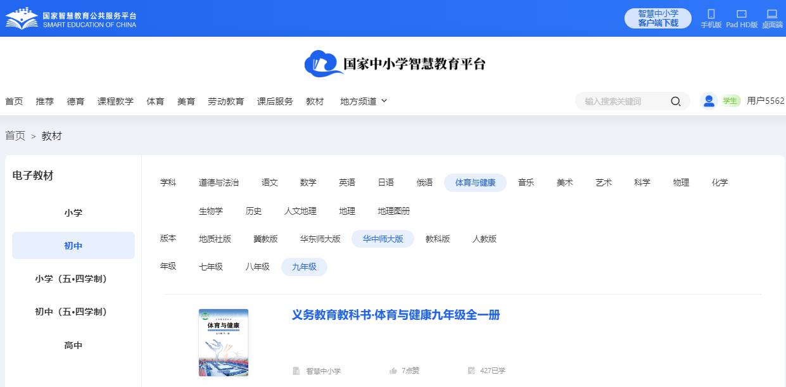
Task: Click the 427已学 learned icon
Action: click(x=471, y=371)
